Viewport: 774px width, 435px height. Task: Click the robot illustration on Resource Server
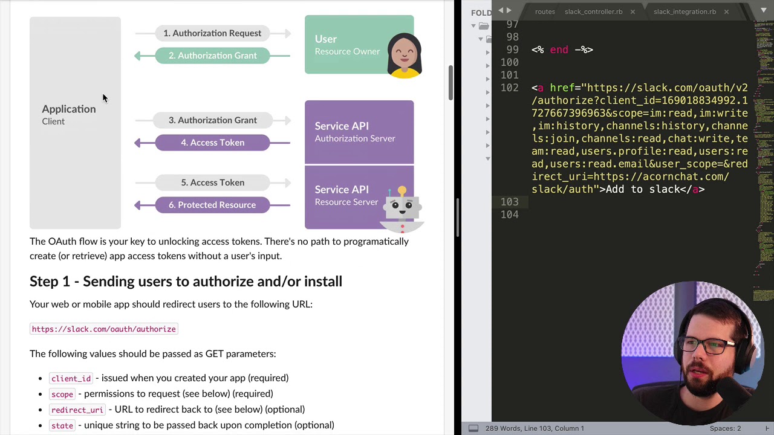tap(402, 208)
